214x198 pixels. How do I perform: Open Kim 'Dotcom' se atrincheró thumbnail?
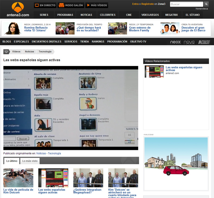pos(123,178)
